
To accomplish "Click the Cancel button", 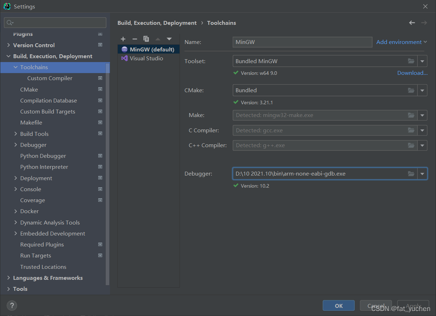I will (376, 306).
